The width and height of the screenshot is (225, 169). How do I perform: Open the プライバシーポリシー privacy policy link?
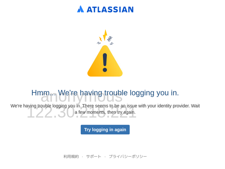click(128, 156)
